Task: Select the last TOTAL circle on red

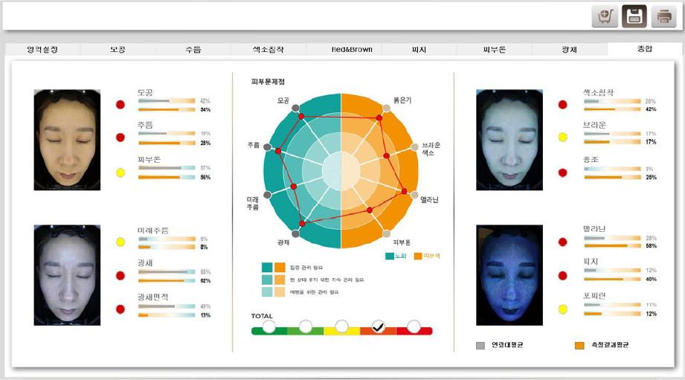Action: coord(414,326)
